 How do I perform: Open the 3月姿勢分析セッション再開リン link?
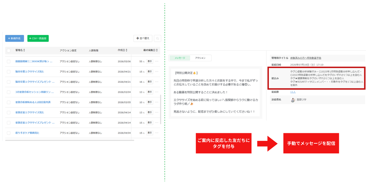click(x=34, y=92)
